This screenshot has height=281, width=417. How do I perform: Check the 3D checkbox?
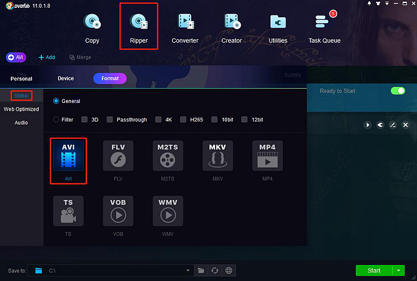[x=85, y=120]
